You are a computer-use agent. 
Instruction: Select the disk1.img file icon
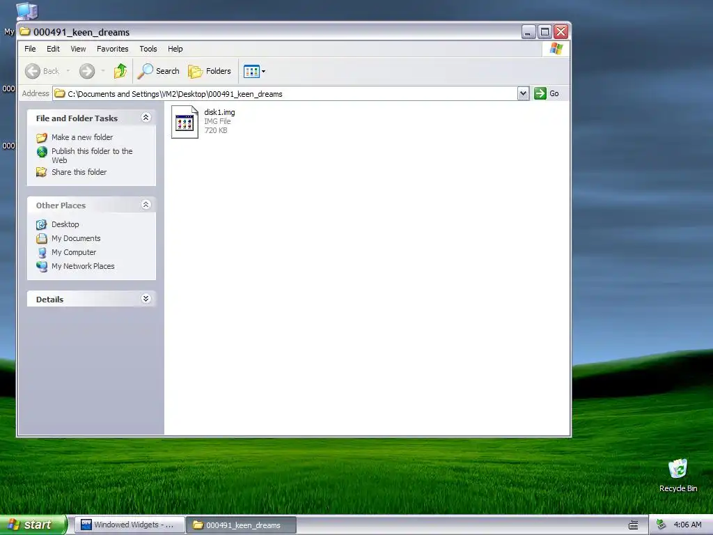click(x=185, y=122)
